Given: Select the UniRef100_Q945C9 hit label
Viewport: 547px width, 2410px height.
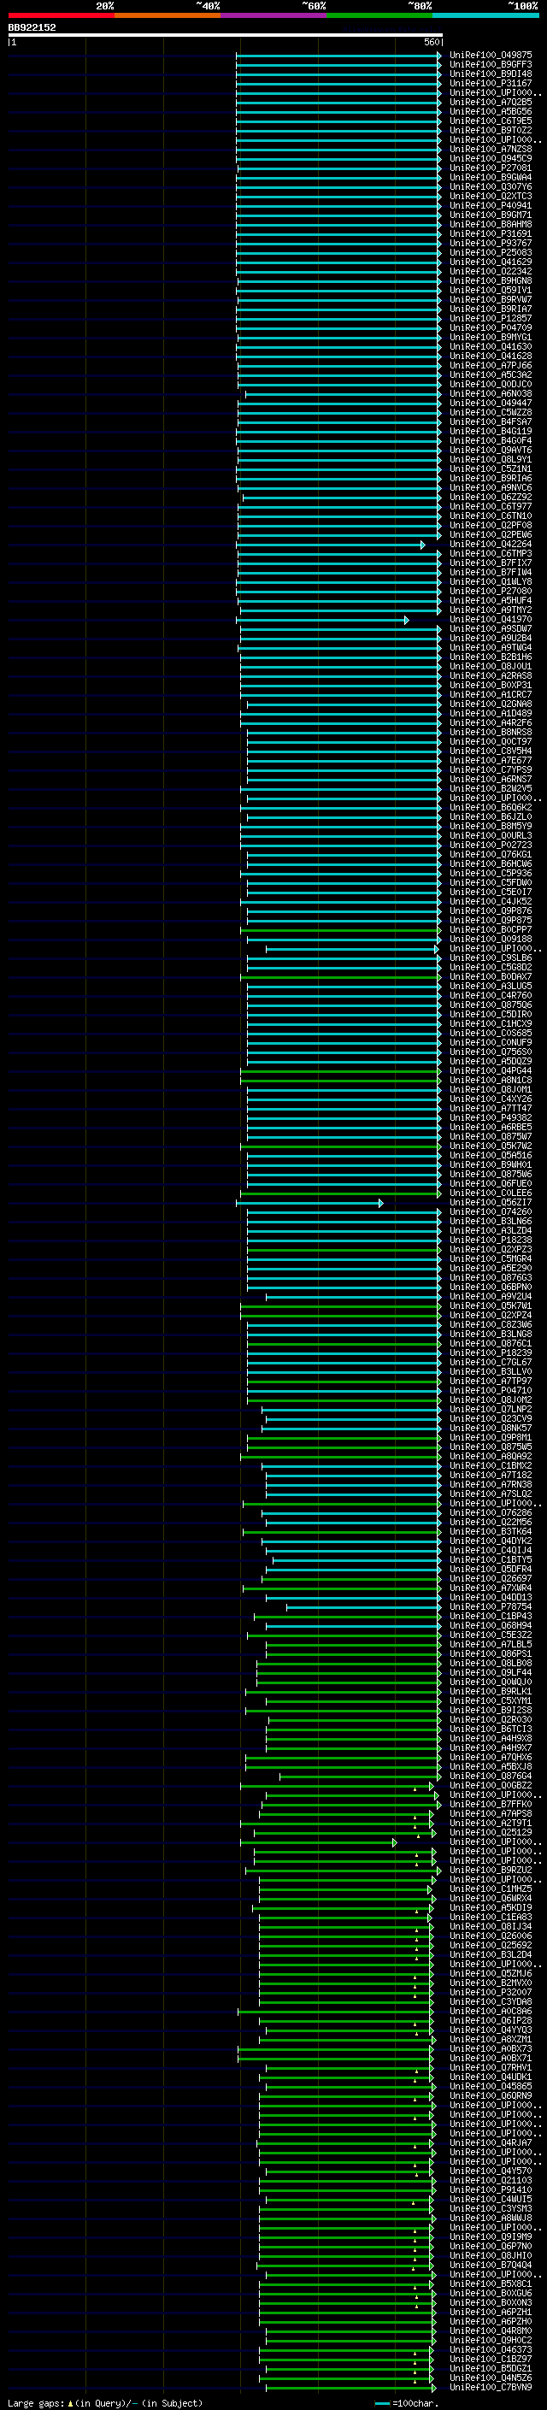Looking at the screenshot, I should point(490,159).
